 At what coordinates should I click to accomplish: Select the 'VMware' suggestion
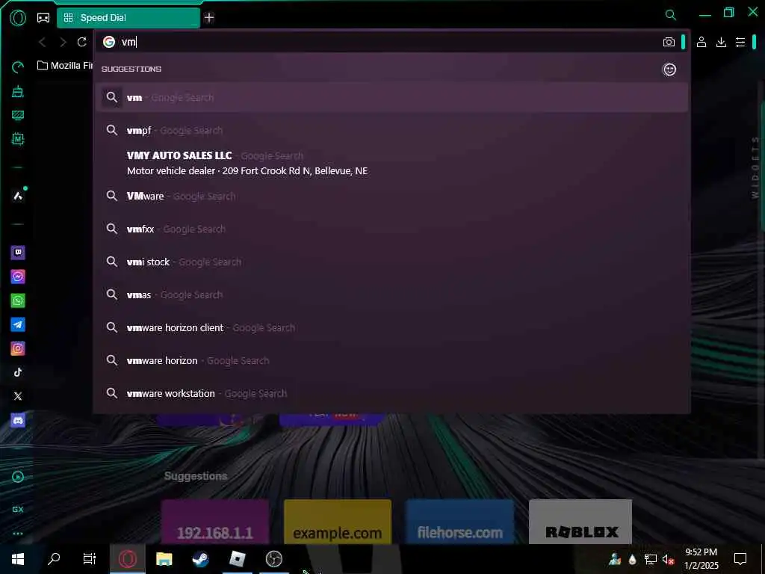click(391, 196)
